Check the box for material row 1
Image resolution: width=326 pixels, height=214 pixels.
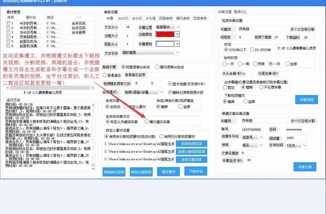pyautogui.click(x=8, y=23)
